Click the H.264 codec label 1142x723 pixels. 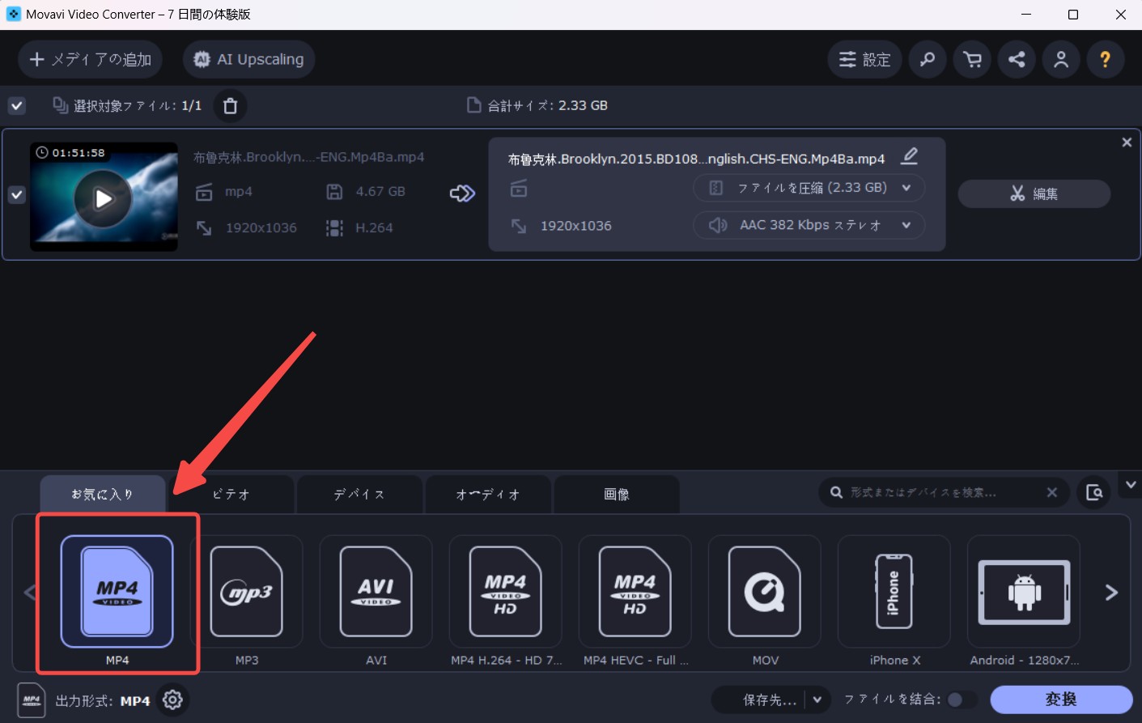point(374,228)
